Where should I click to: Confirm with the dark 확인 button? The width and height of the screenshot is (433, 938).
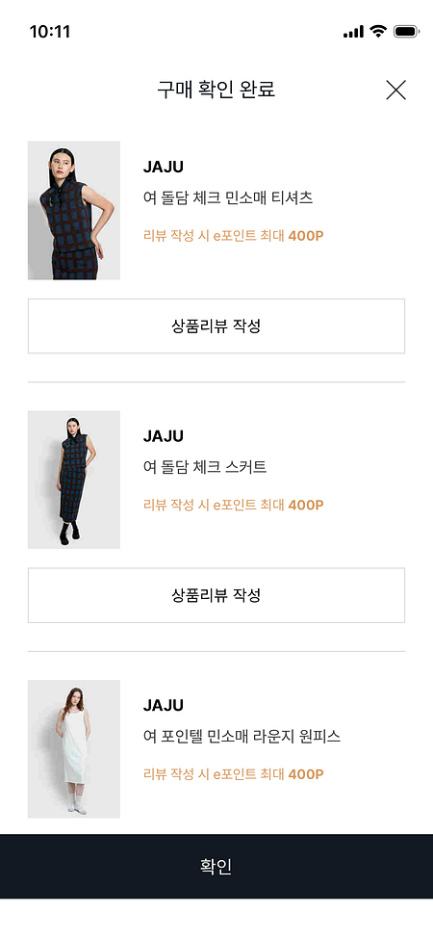(x=216, y=866)
